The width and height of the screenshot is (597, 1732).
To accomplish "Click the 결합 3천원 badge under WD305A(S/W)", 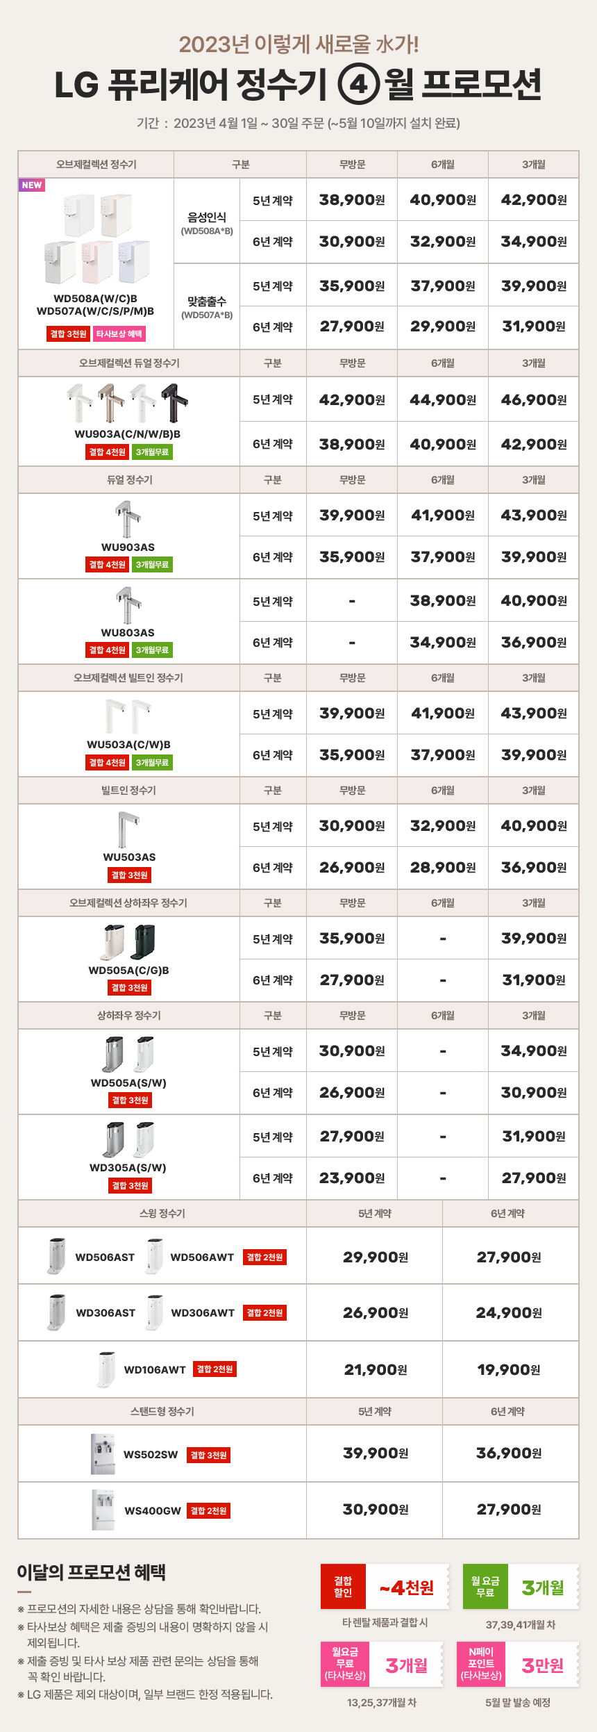I will [x=131, y=1185].
